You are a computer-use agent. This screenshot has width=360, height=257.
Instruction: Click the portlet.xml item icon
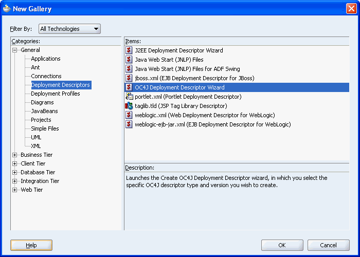pos(129,97)
